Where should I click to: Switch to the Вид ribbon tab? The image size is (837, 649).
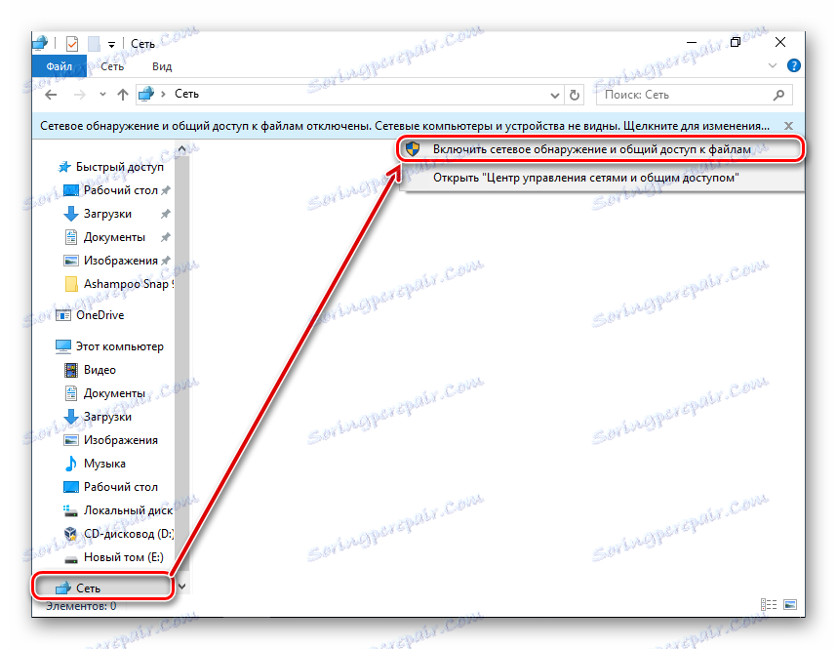pyautogui.click(x=162, y=66)
